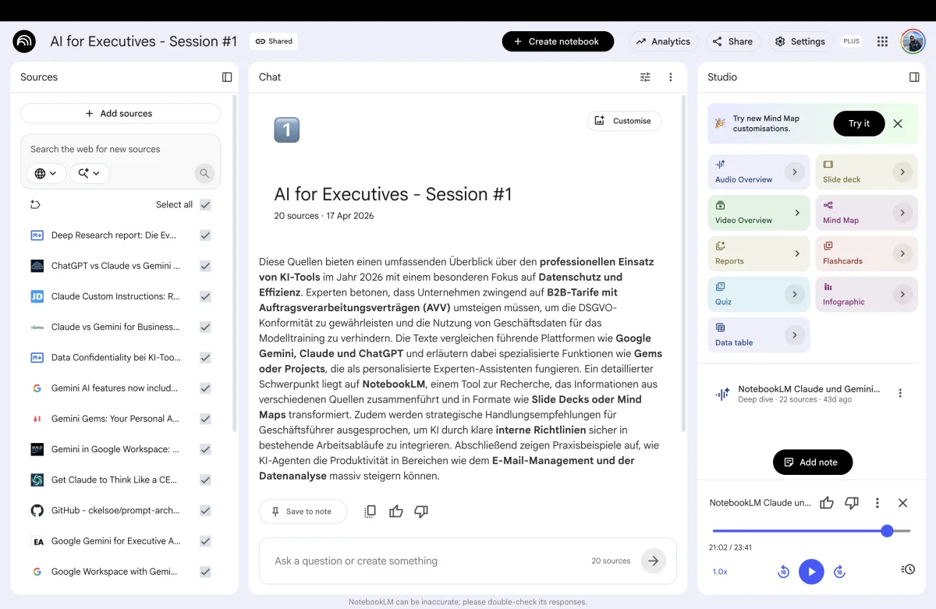Click Customise button in chat
Screen dimensions: 936x609
coord(624,121)
